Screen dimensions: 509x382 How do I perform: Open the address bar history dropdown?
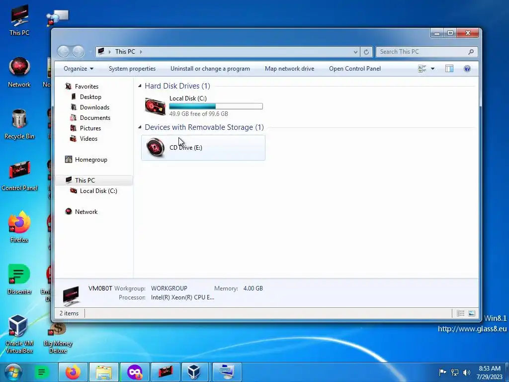355,52
